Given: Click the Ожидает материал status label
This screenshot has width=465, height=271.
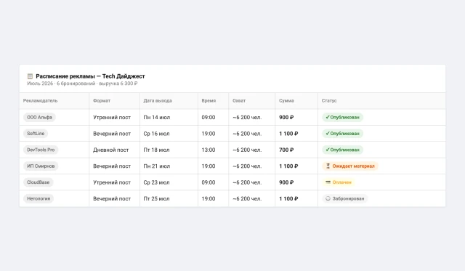Looking at the screenshot, I should 354,166.
